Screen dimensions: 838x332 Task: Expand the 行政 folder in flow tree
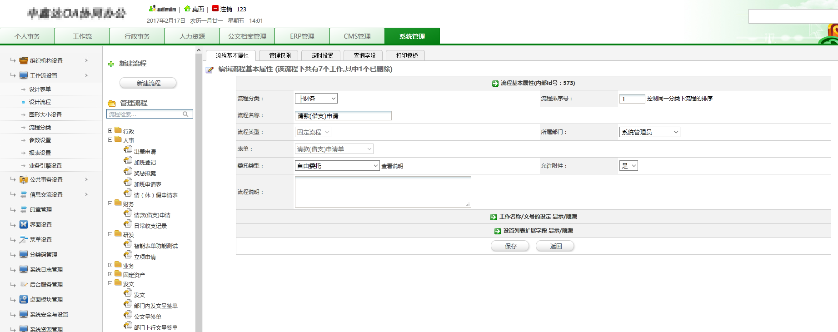[110, 131]
